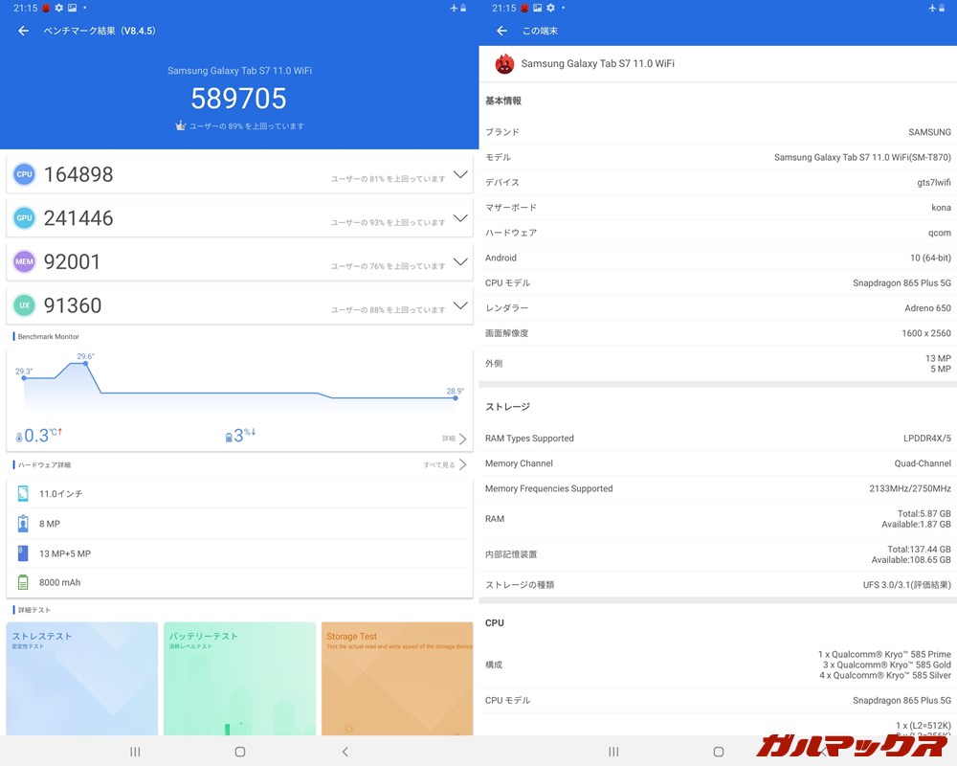Select the UX score badge icon
957x766 pixels.
point(23,304)
